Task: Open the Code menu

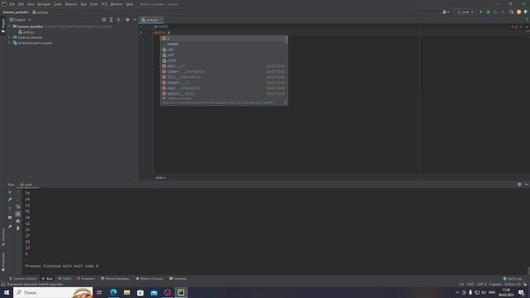Action: pyautogui.click(x=58, y=4)
